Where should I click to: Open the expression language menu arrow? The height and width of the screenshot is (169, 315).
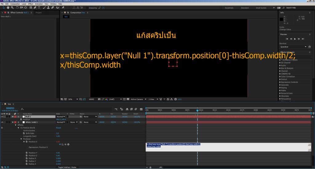coord(68,144)
